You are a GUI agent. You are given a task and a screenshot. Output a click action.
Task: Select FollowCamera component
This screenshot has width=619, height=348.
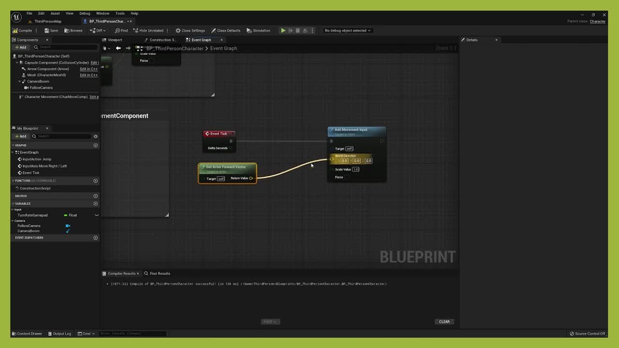coord(41,87)
